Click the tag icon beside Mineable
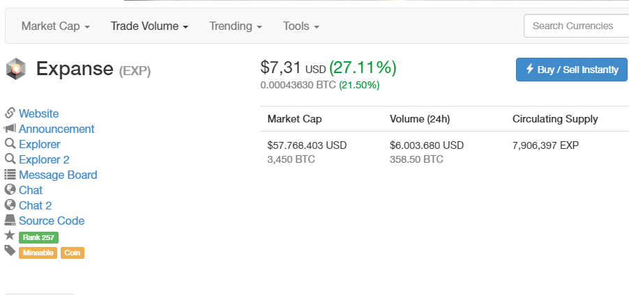 pos(10,251)
